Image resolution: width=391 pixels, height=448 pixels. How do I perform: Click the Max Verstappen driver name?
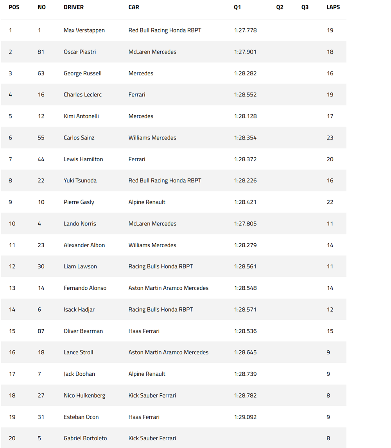pyautogui.click(x=84, y=30)
